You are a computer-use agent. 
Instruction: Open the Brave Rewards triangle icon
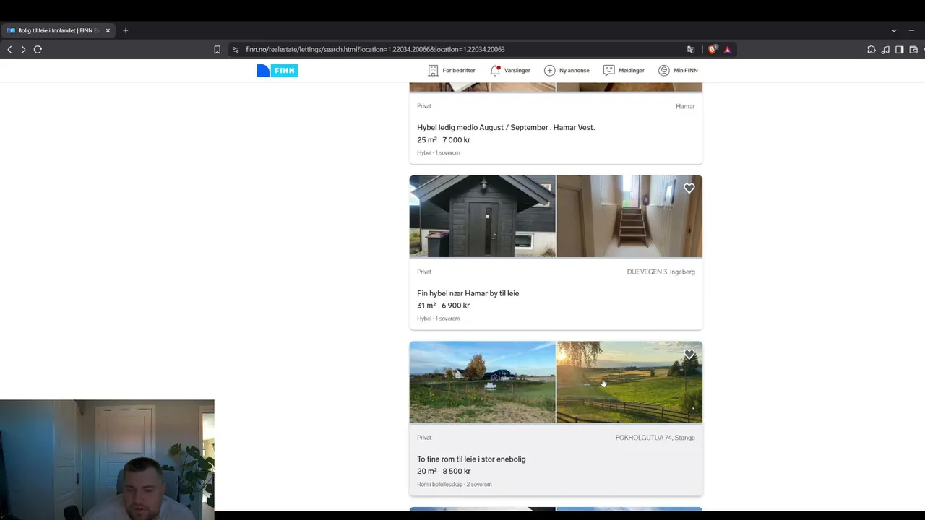click(x=728, y=49)
